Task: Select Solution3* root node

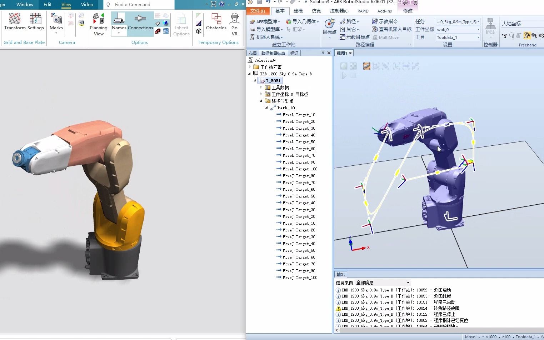Action: click(x=265, y=60)
